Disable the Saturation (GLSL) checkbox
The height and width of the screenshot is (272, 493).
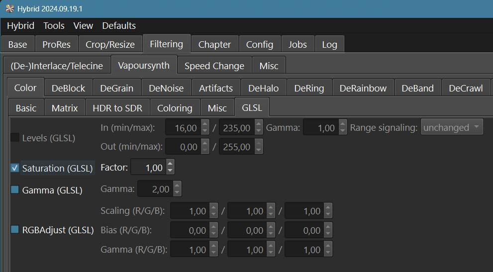tap(15, 168)
